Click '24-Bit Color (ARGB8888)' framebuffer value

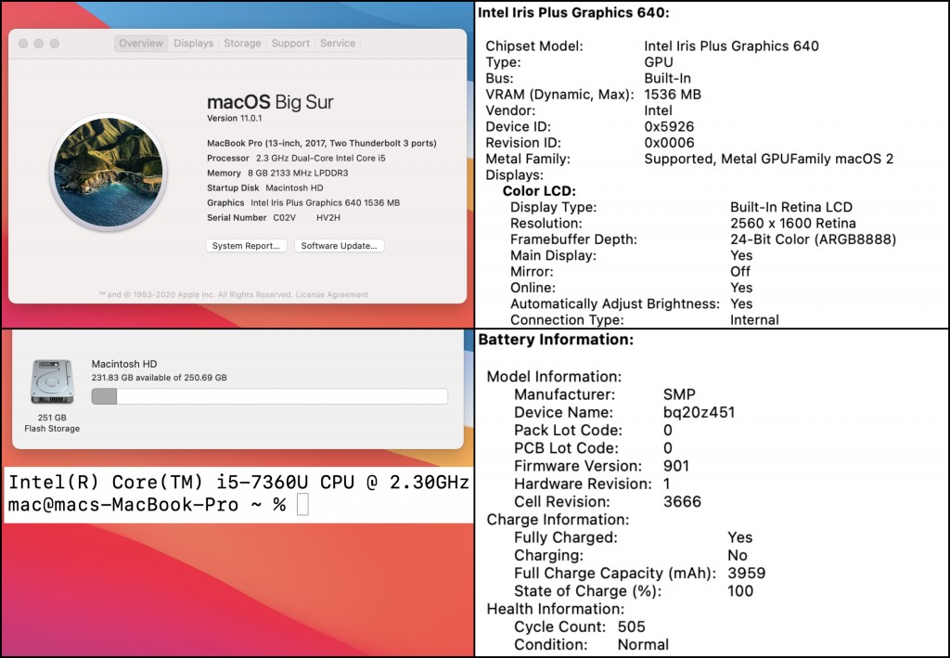813,239
